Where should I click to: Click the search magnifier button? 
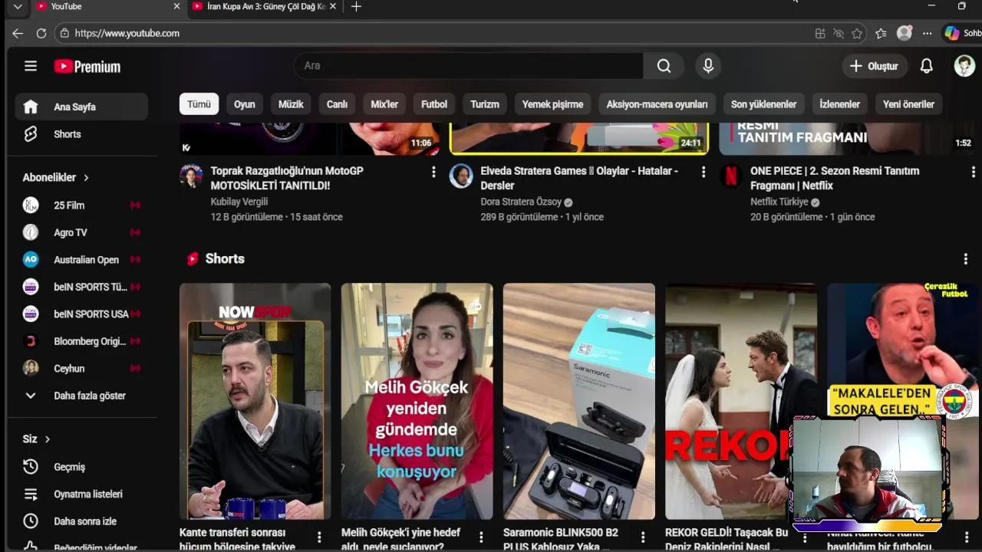tap(664, 66)
